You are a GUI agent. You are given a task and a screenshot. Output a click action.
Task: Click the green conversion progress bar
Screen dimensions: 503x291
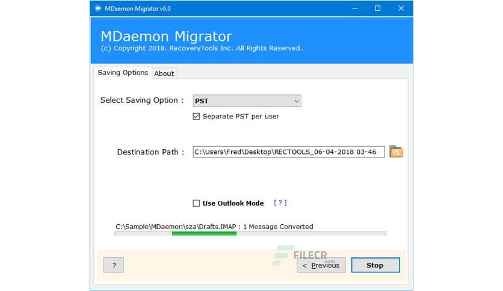click(250, 234)
